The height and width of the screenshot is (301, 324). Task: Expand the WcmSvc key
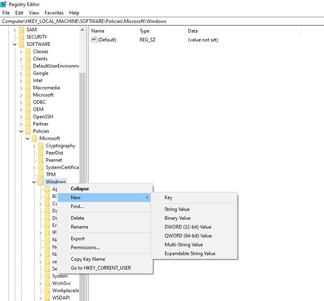tap(41, 284)
